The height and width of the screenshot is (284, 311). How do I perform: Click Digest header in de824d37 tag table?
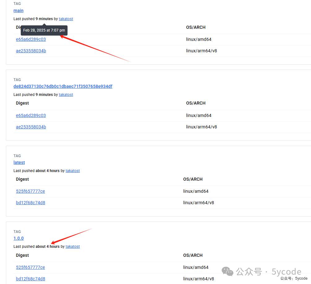coord(22,103)
